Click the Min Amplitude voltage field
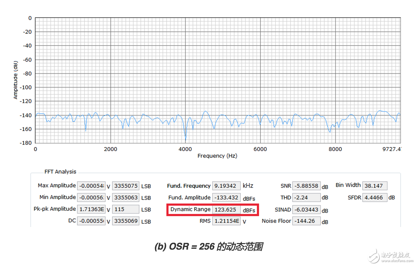 pos(91,198)
